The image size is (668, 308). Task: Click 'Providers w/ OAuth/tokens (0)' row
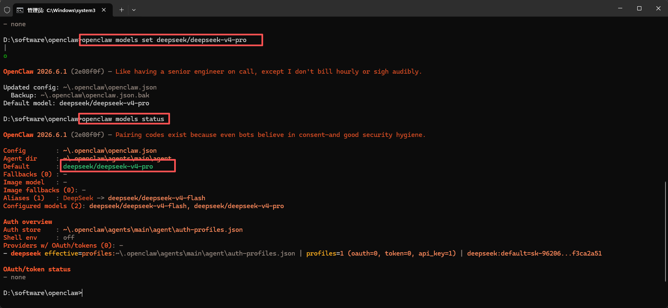tap(63, 246)
